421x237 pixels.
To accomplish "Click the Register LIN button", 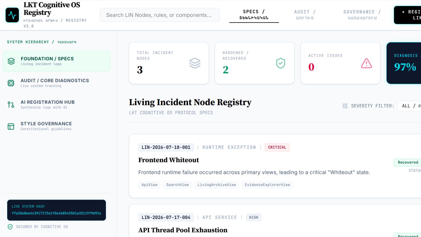I will pos(407,15).
